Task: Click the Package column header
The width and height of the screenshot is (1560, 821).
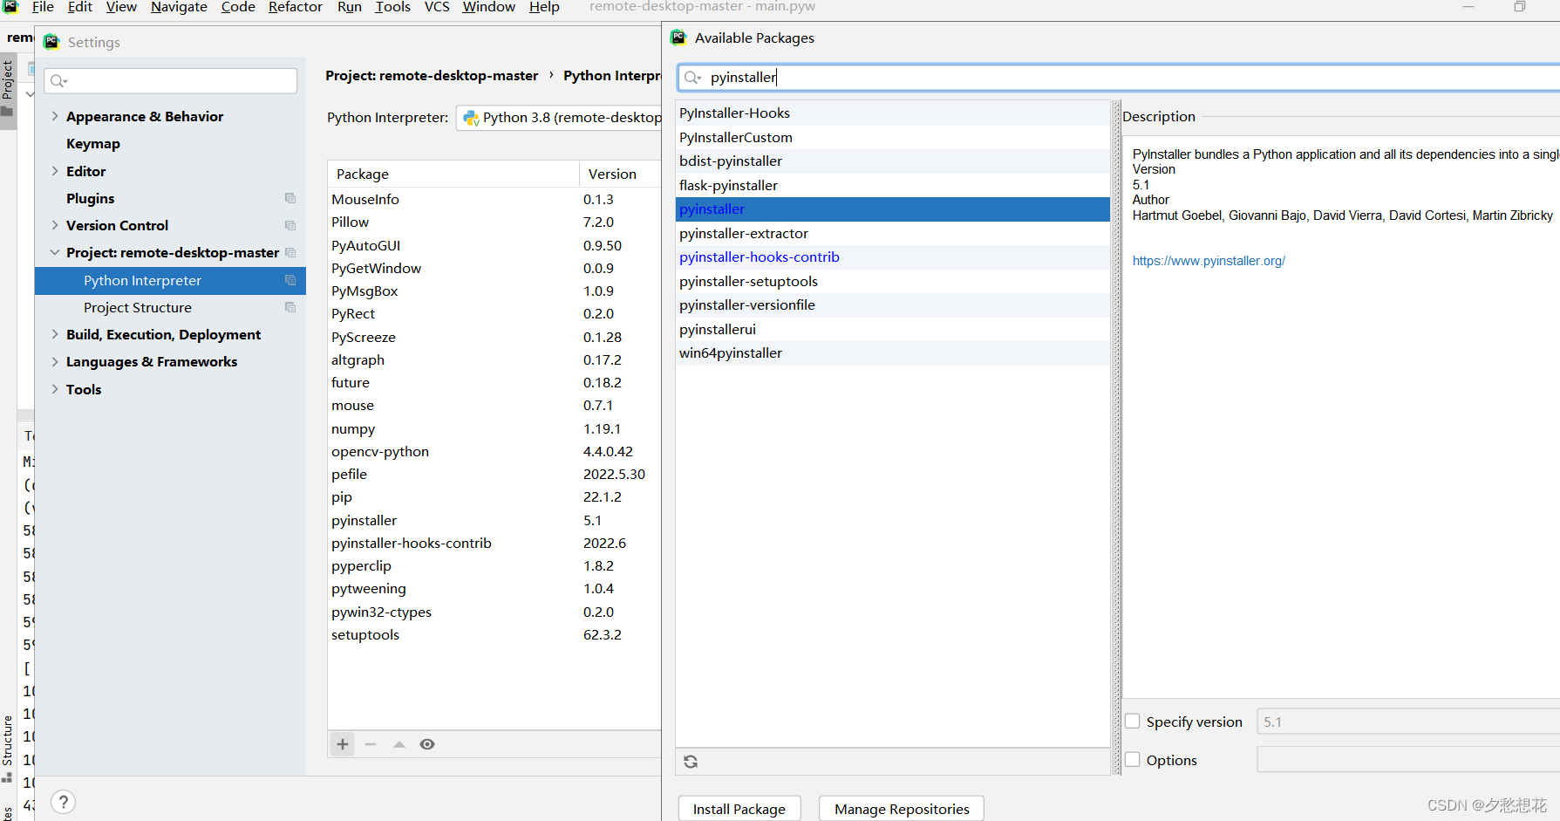Action: [453, 174]
